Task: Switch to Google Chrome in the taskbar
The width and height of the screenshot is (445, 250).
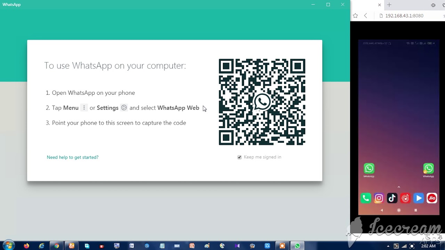Action: [57, 246]
